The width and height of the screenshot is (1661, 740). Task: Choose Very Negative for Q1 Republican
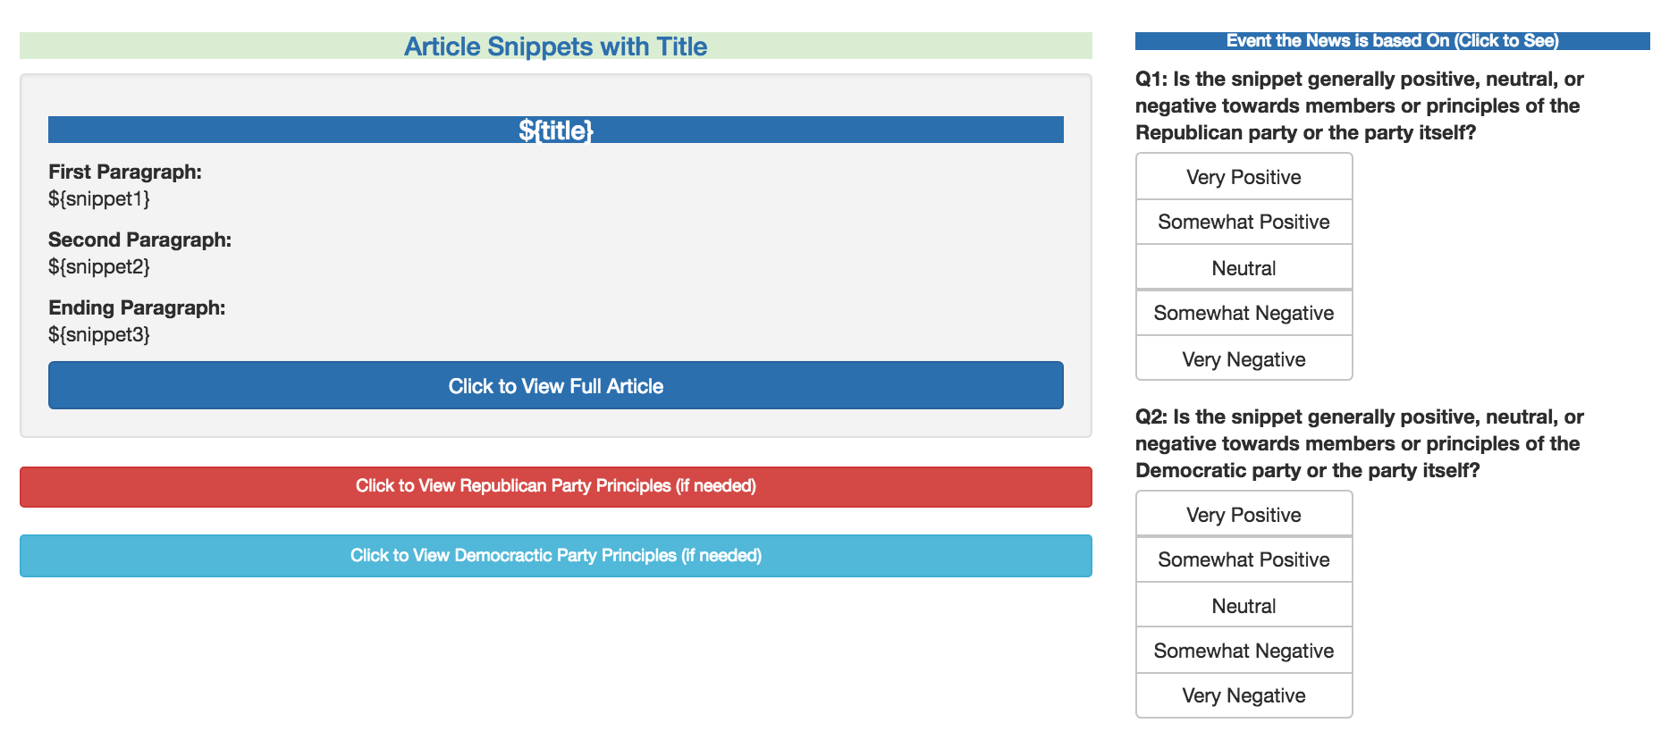coord(1244,359)
